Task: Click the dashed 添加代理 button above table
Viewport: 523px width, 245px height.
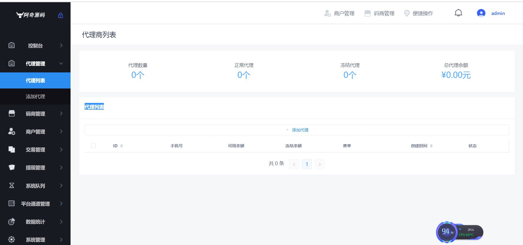Action: tap(297, 130)
